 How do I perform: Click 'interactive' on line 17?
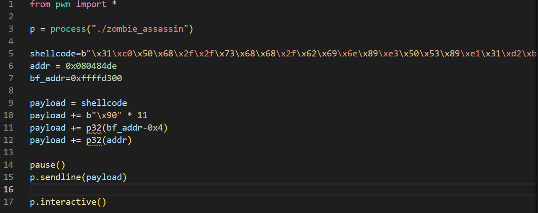pyautogui.click(x=68, y=202)
